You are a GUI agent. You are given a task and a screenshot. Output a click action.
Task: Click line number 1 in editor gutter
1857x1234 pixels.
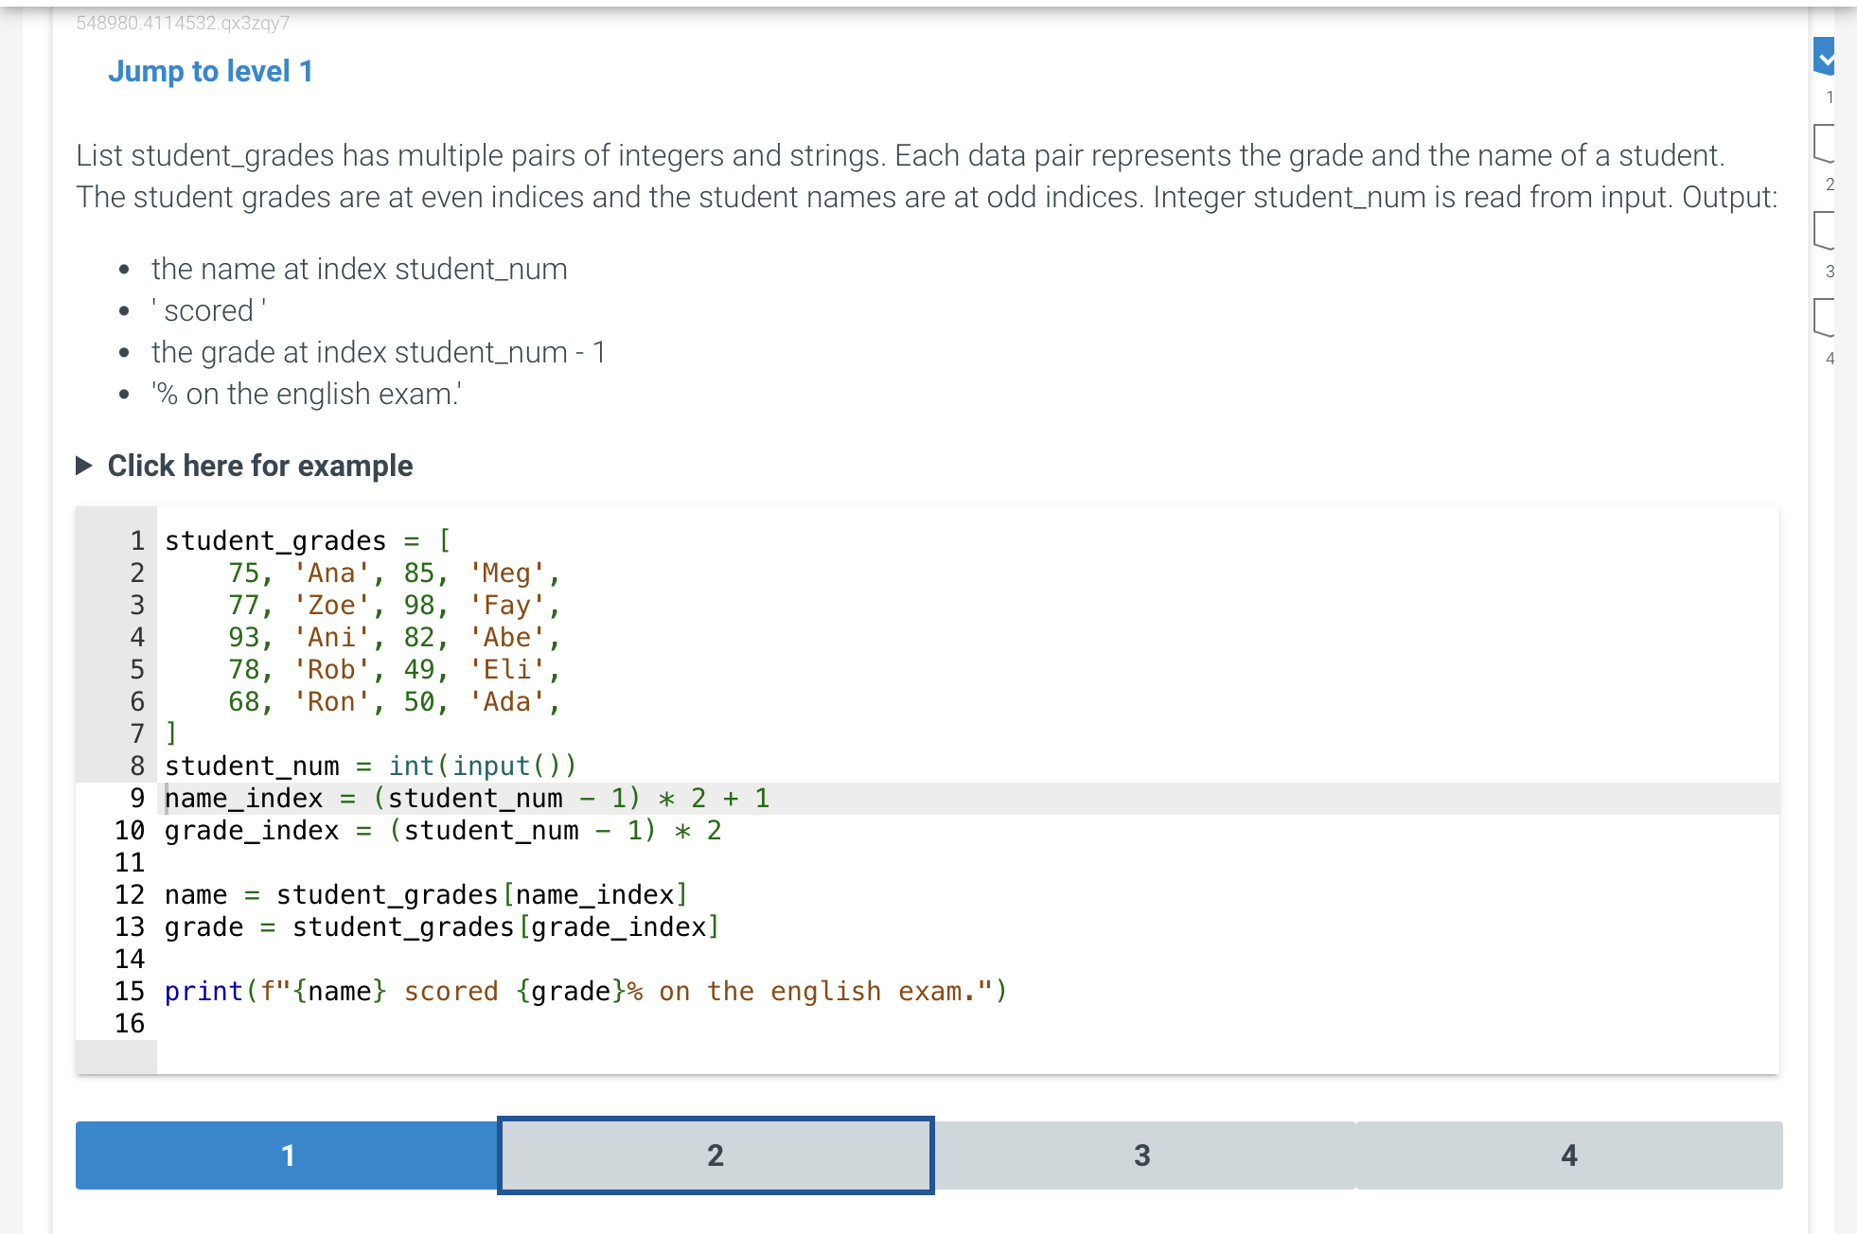pyautogui.click(x=137, y=541)
